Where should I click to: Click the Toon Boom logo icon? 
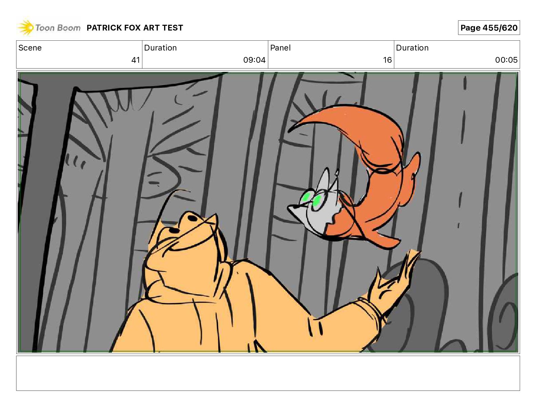pos(25,27)
